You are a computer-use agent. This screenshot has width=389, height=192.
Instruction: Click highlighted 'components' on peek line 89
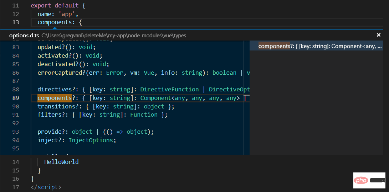(x=55, y=98)
